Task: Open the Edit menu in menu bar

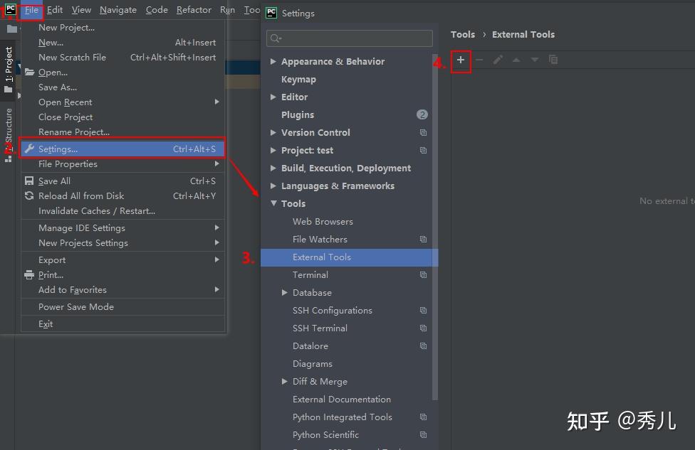Action: click(55, 10)
